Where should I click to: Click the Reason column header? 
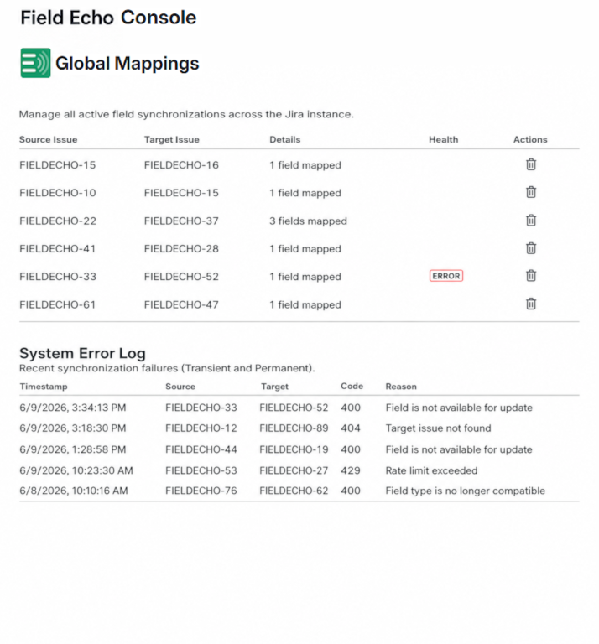tap(401, 387)
